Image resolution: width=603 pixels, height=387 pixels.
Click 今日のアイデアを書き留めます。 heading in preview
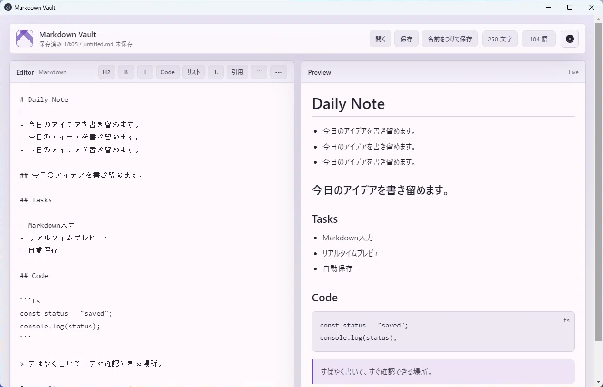coord(381,190)
